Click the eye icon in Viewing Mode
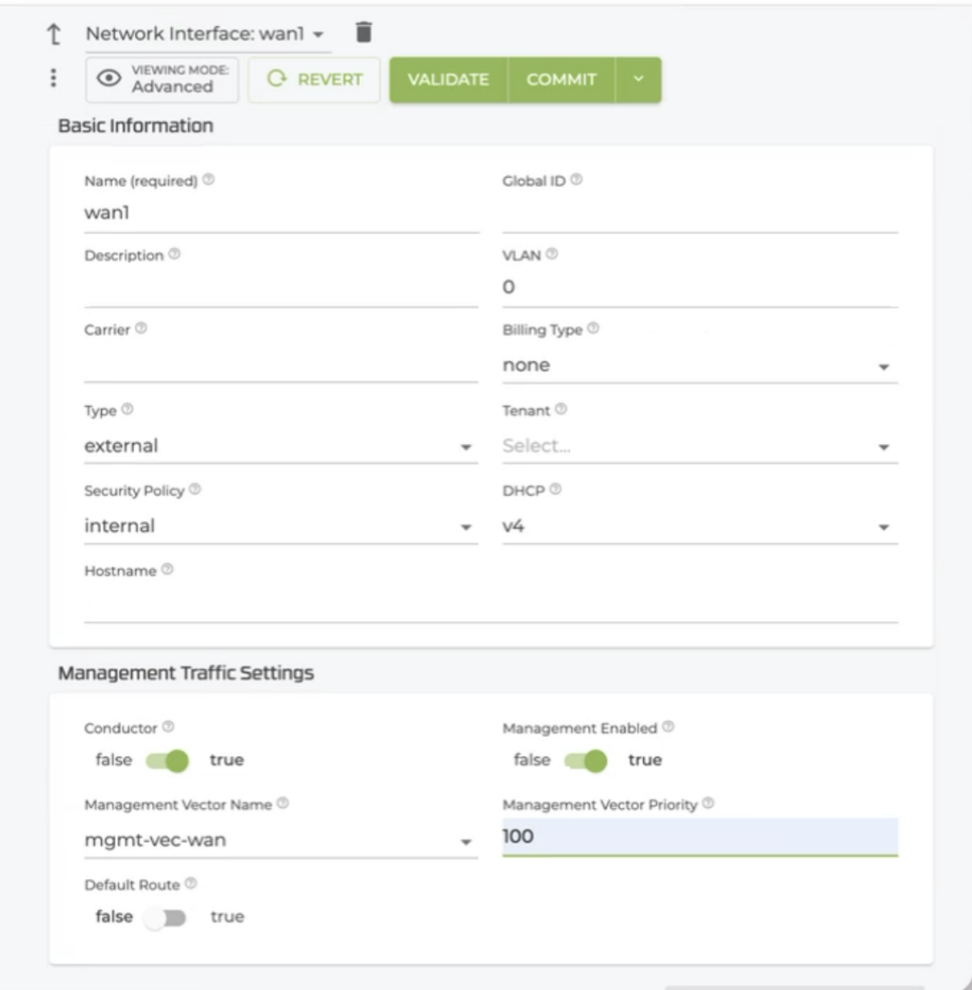This screenshot has width=972, height=990. (x=109, y=79)
